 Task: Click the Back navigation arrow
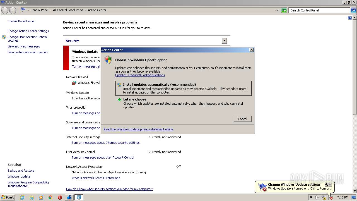(x=5, y=10)
